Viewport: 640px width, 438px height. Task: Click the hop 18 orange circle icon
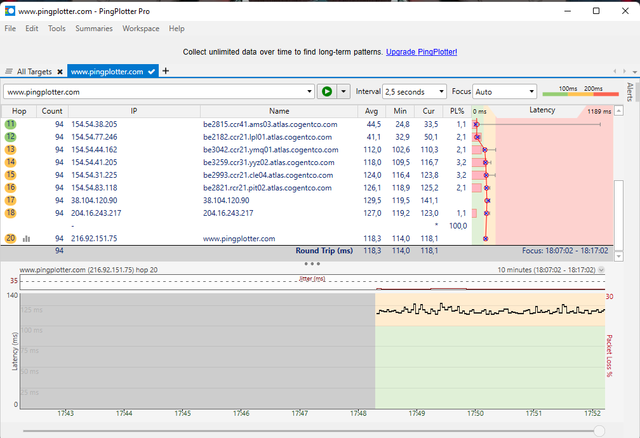tap(11, 213)
